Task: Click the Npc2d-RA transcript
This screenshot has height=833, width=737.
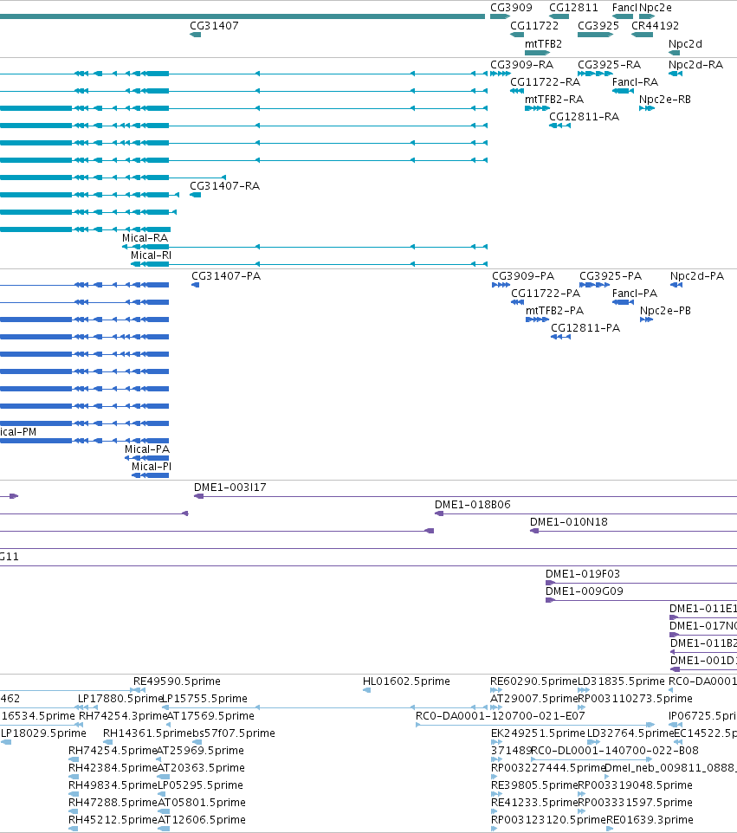Action: [x=676, y=74]
